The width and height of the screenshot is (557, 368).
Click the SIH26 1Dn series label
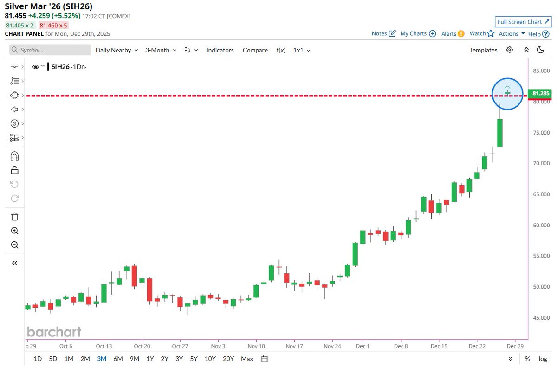click(x=69, y=67)
